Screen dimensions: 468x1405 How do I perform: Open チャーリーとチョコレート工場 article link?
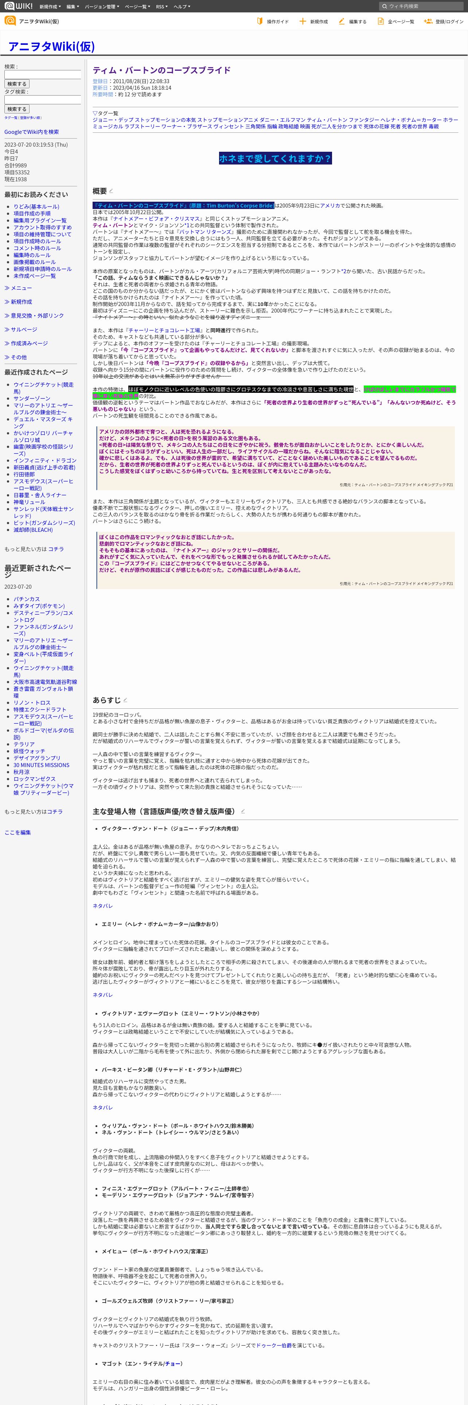coord(165,330)
